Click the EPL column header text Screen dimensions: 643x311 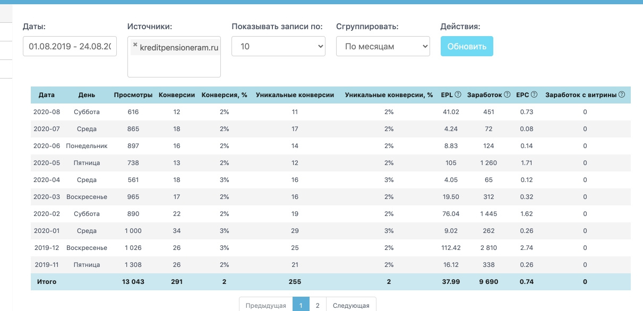pos(447,95)
